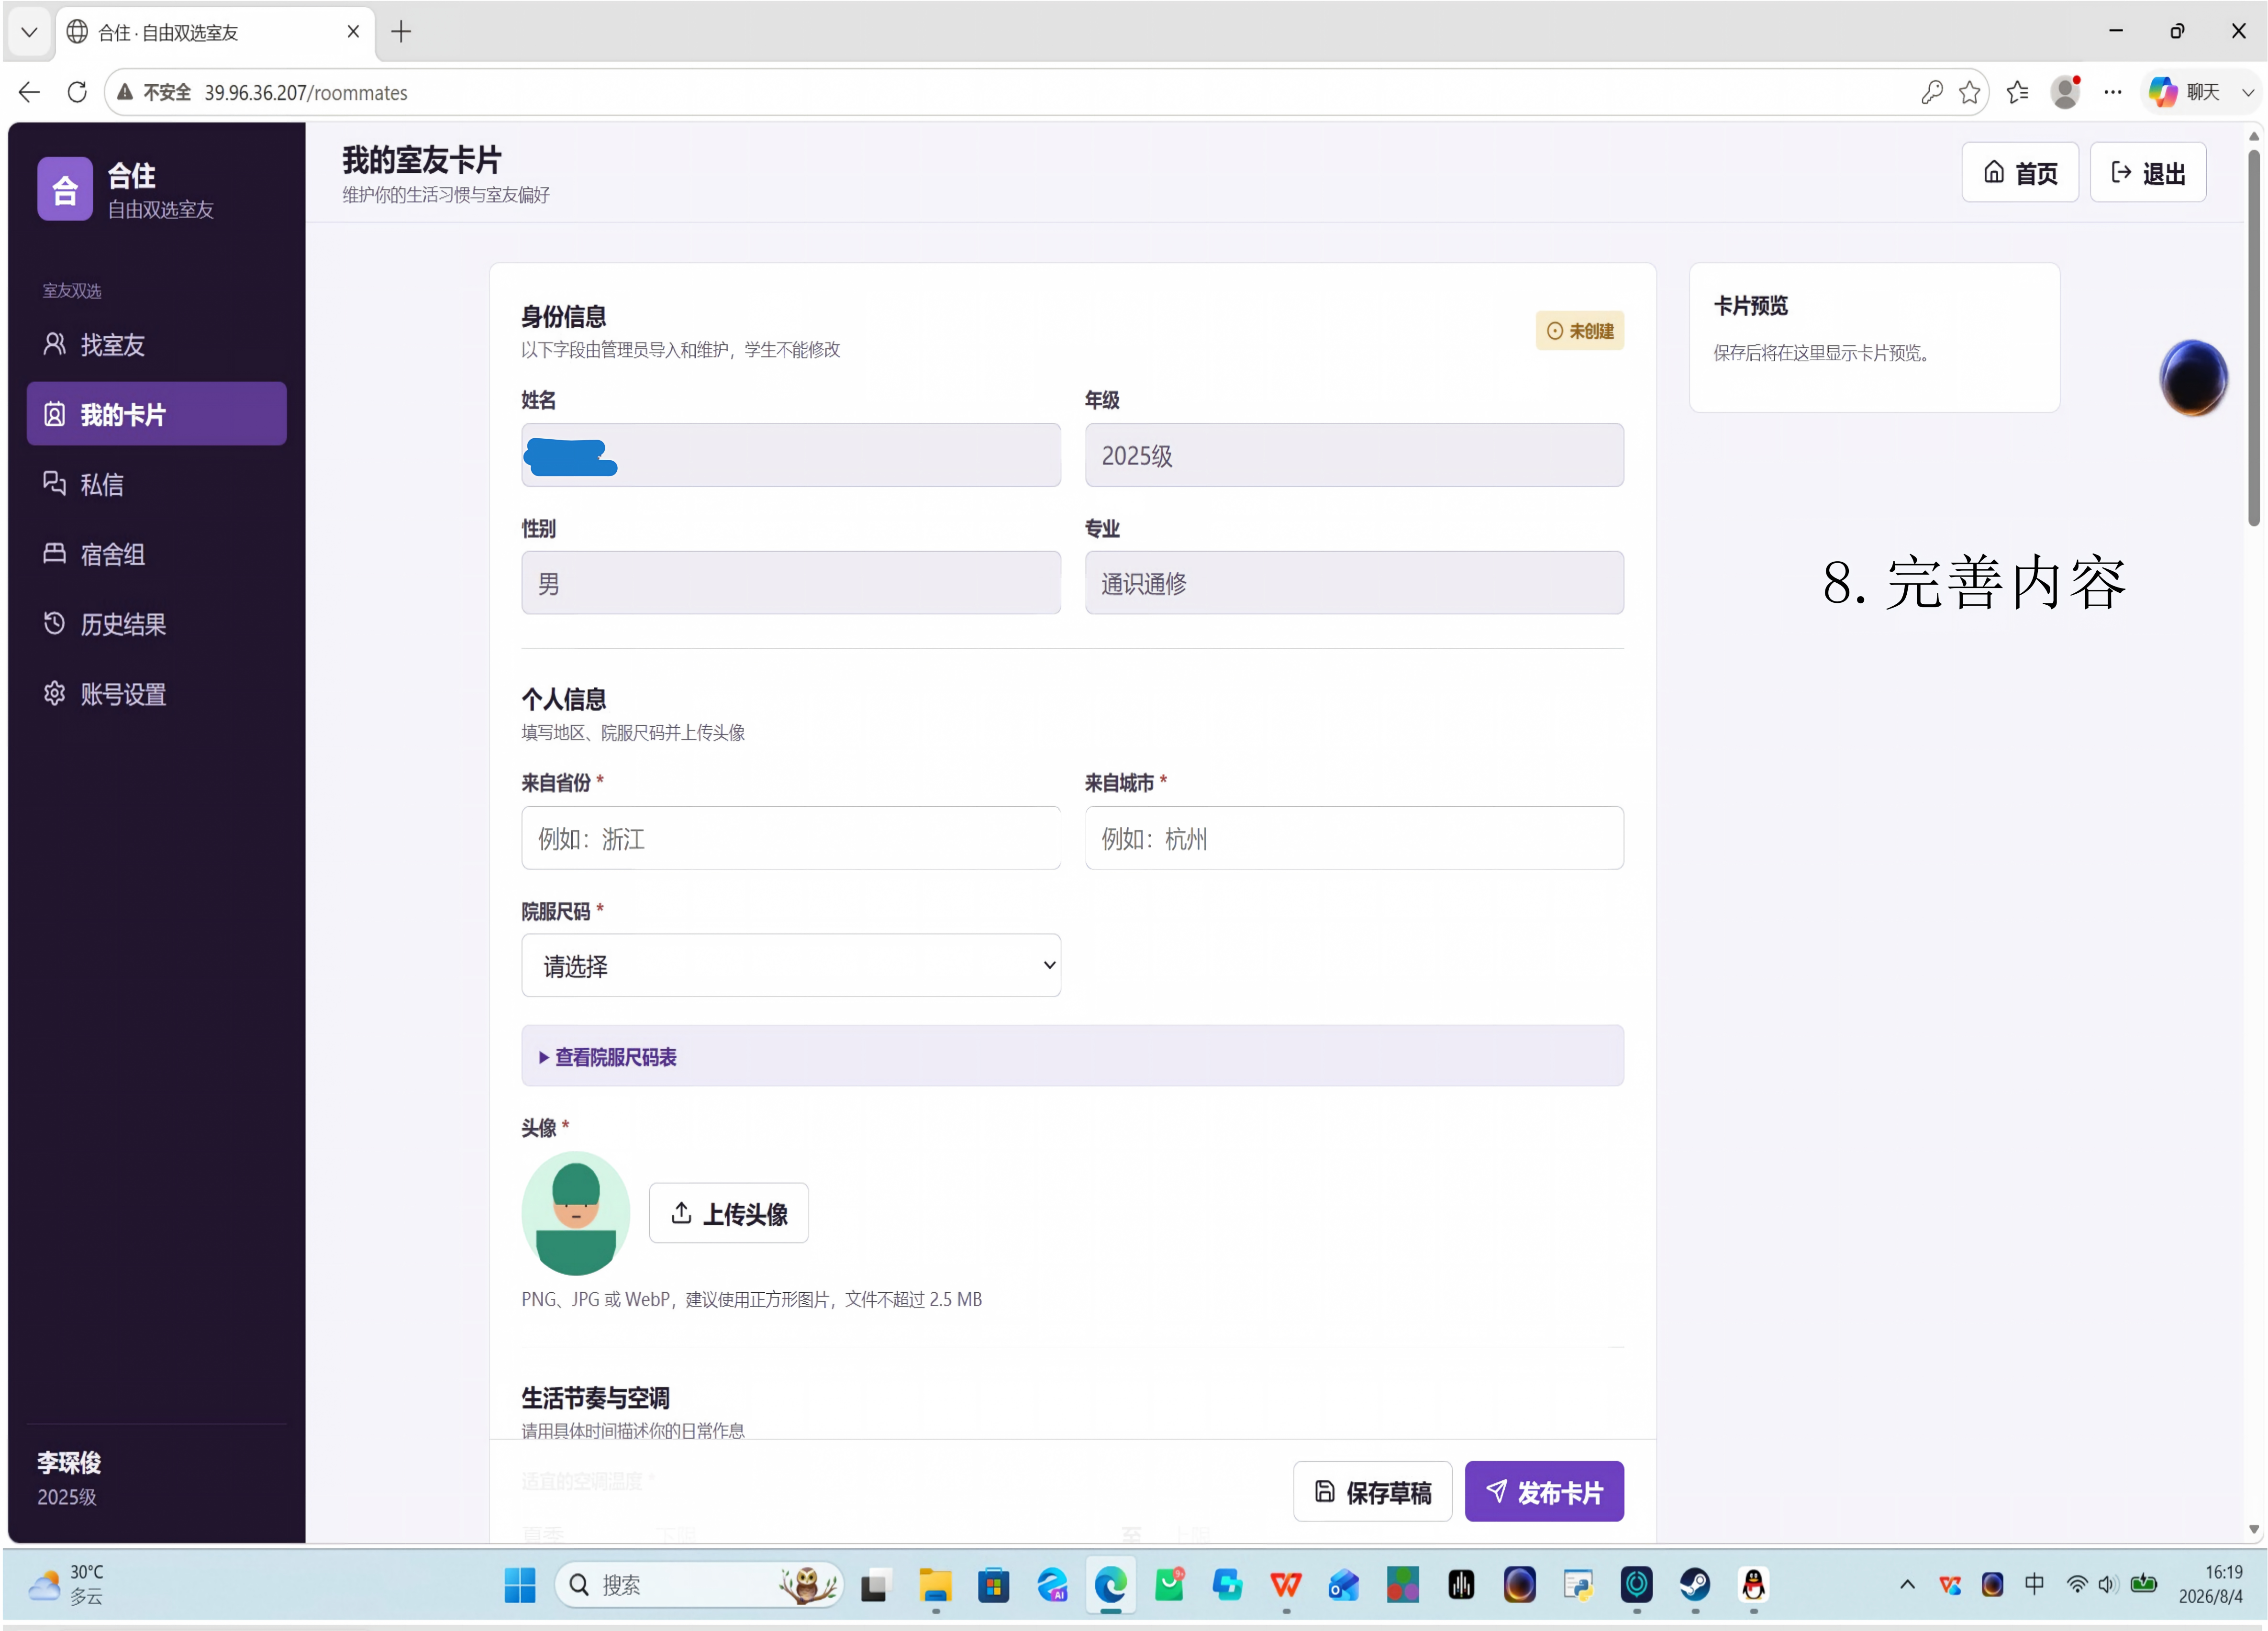Show hidden system tray icons

[x=1907, y=1585]
